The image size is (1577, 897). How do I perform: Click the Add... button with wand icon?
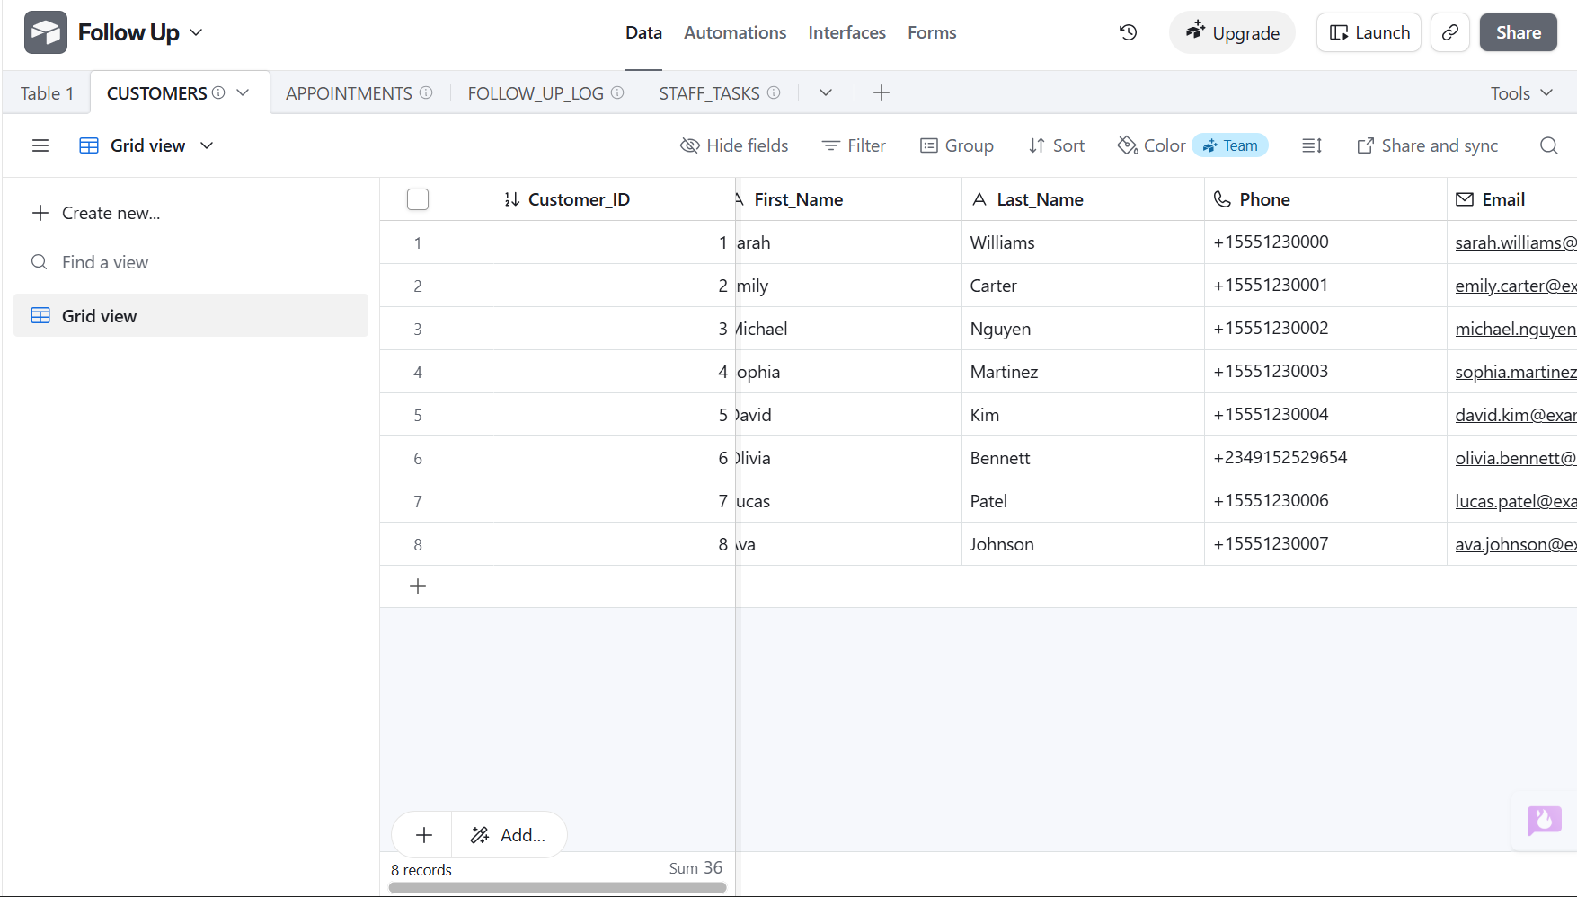pos(509,835)
